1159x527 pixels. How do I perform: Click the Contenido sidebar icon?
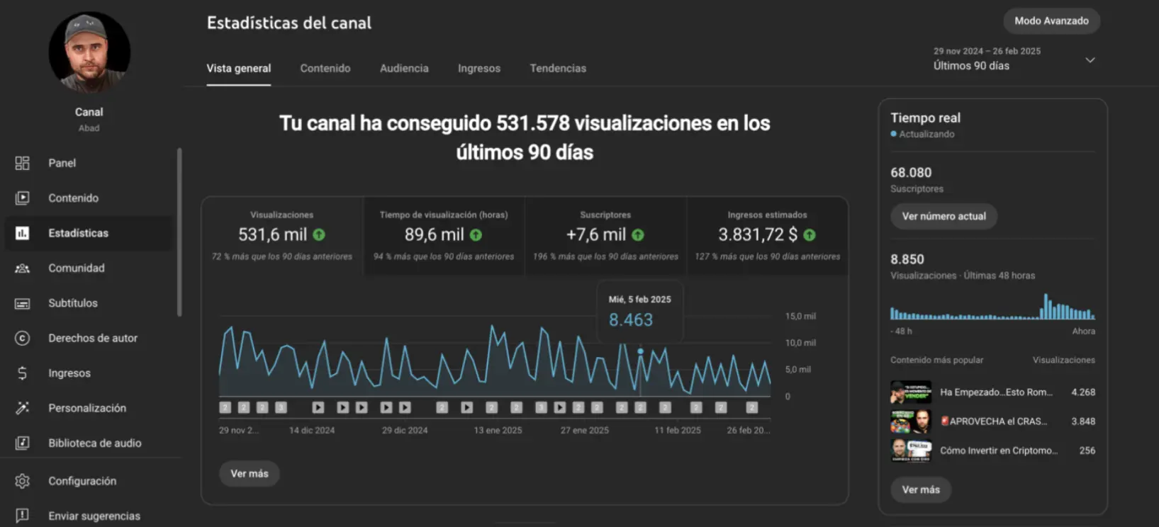22,198
